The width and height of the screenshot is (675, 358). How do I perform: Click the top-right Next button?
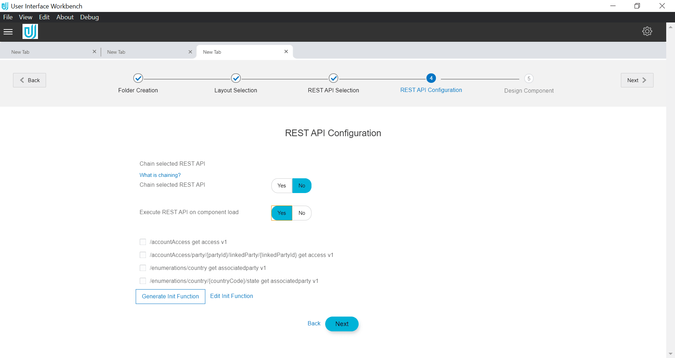(637, 80)
